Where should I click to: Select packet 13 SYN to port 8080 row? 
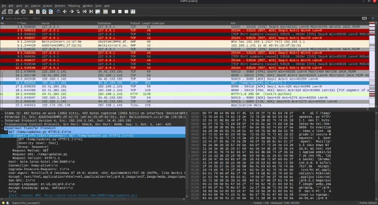pos(184,72)
